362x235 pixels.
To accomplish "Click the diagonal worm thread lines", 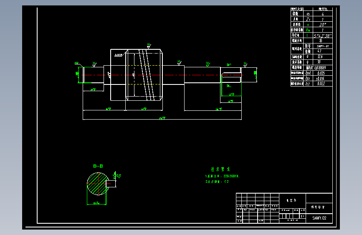I will [x=147, y=75].
